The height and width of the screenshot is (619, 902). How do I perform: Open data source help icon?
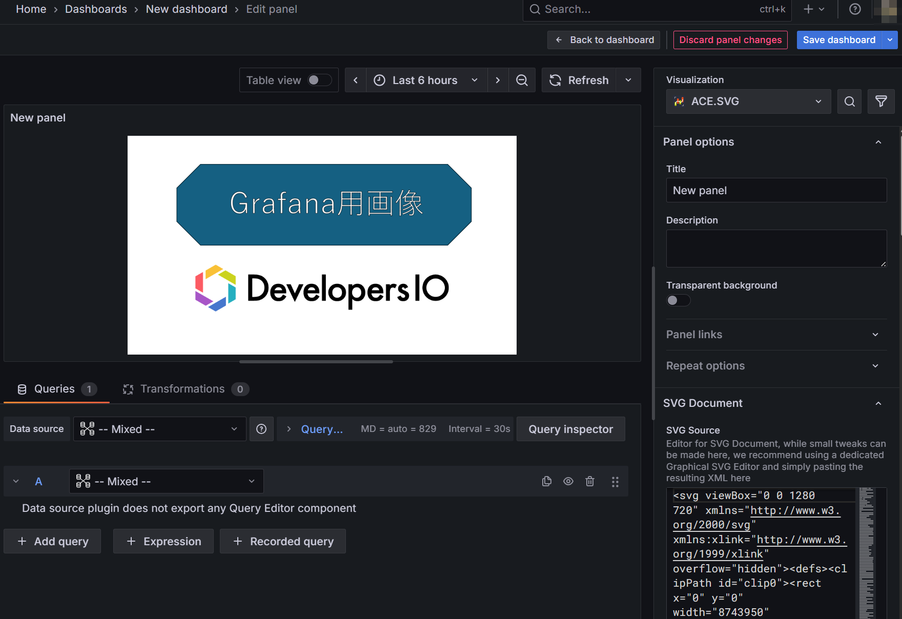pos(261,429)
